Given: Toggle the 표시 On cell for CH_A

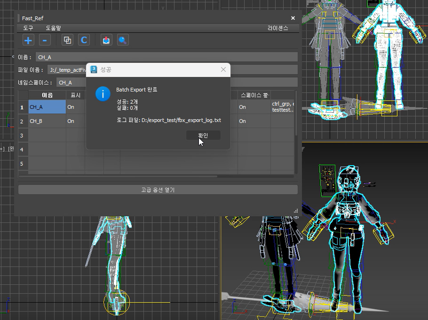Looking at the screenshot, I should 75,107.
